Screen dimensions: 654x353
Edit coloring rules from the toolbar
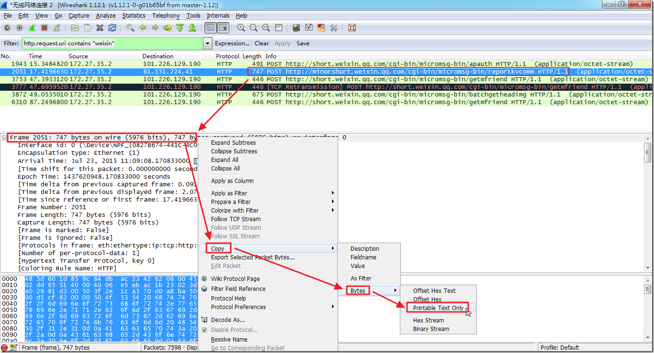[x=321, y=28]
